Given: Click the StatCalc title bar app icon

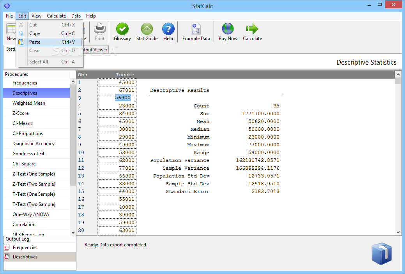Looking at the screenshot, I should (7, 6).
